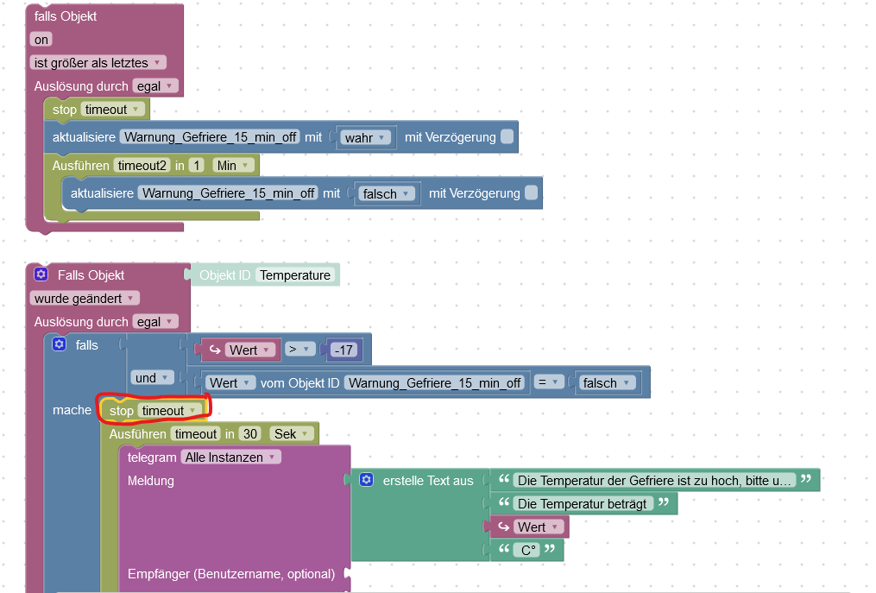The width and height of the screenshot is (876, 593).
Task: Open Sek time unit dropdown
Action: [x=291, y=433]
